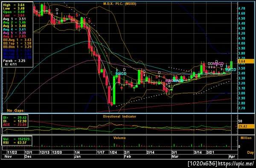Click the 3.00 price axis label
256x168 pixels.
(x=241, y=93)
